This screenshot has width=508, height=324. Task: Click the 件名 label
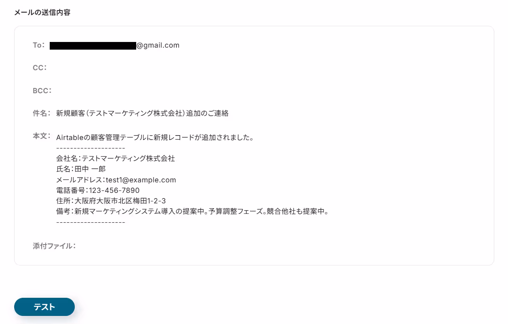[41, 113]
